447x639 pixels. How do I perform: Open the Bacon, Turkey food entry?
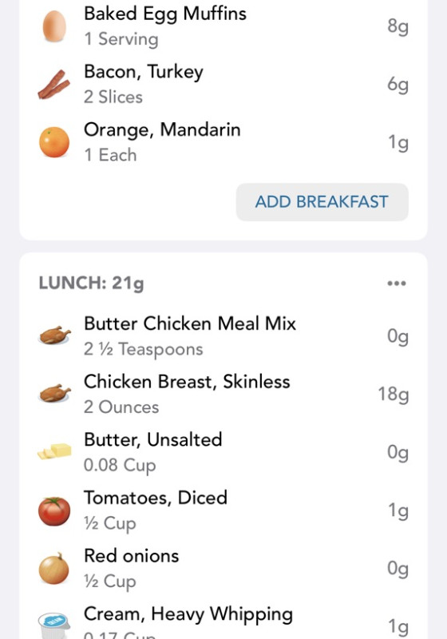coord(223,85)
